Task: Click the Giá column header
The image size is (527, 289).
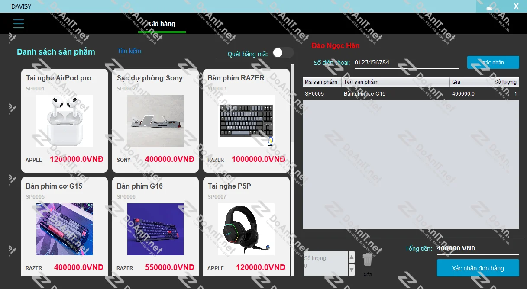Action: [x=471, y=82]
